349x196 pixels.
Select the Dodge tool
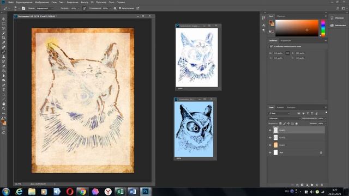coord(4,80)
